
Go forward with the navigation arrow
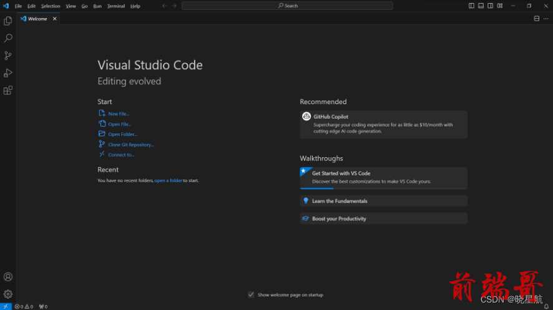[x=174, y=6]
